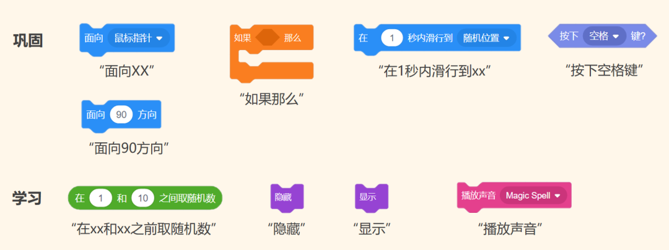The image size is (669, 250).
Task: Click the caption “如果那么”
Action: (272, 99)
